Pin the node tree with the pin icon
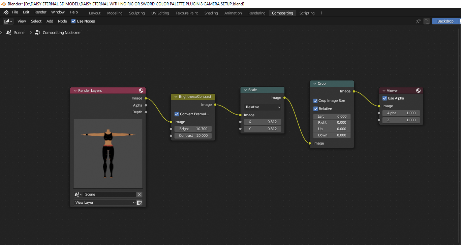The width and height of the screenshot is (461, 245). point(418,21)
